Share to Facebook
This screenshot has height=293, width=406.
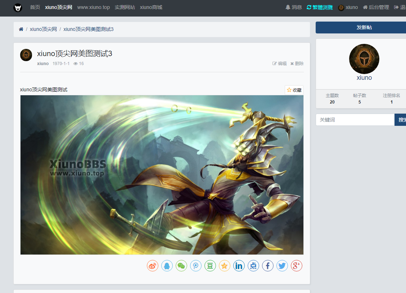tap(268, 266)
